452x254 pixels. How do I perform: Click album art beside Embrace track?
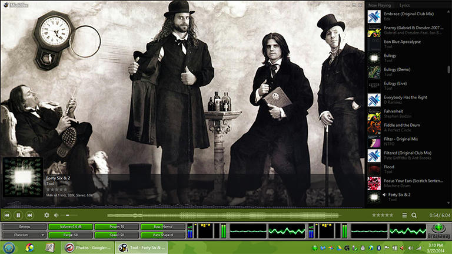374,16
